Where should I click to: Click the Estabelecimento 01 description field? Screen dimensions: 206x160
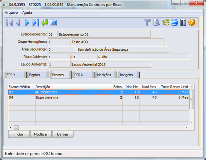[x=104, y=34]
